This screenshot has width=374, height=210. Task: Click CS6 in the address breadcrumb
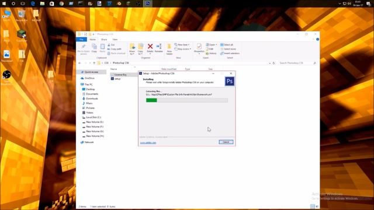pos(106,63)
